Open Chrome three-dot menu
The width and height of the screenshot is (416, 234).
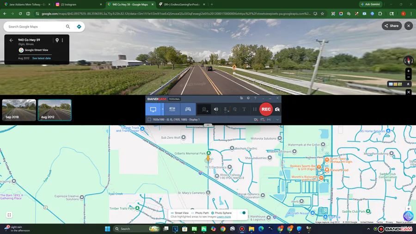pos(411,13)
